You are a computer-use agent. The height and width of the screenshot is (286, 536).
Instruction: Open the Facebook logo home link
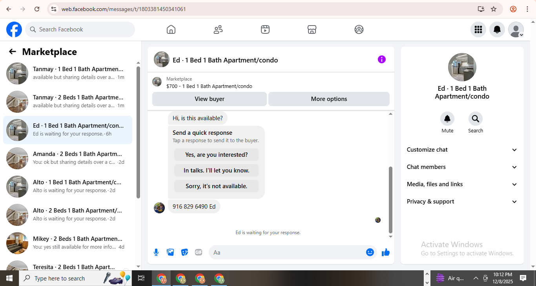[x=14, y=29]
